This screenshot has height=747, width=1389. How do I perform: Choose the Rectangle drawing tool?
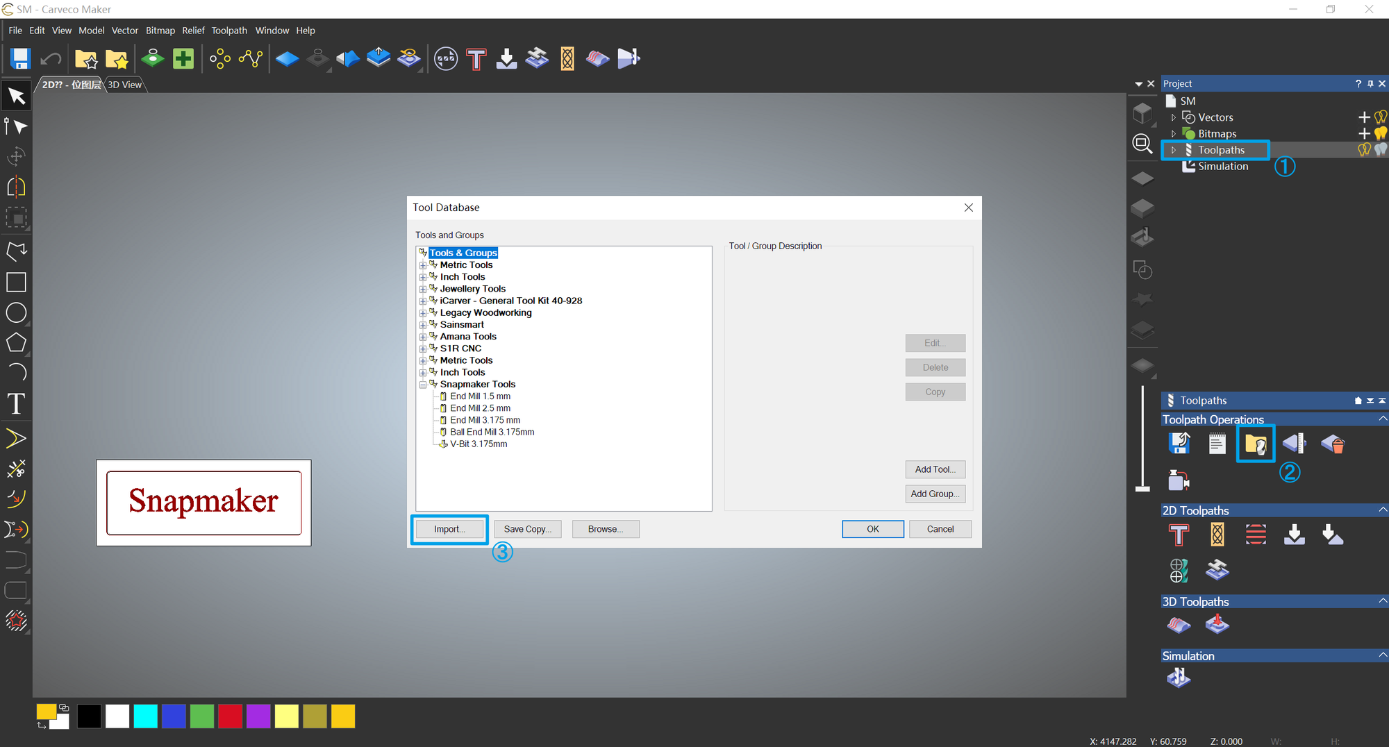coord(16,282)
